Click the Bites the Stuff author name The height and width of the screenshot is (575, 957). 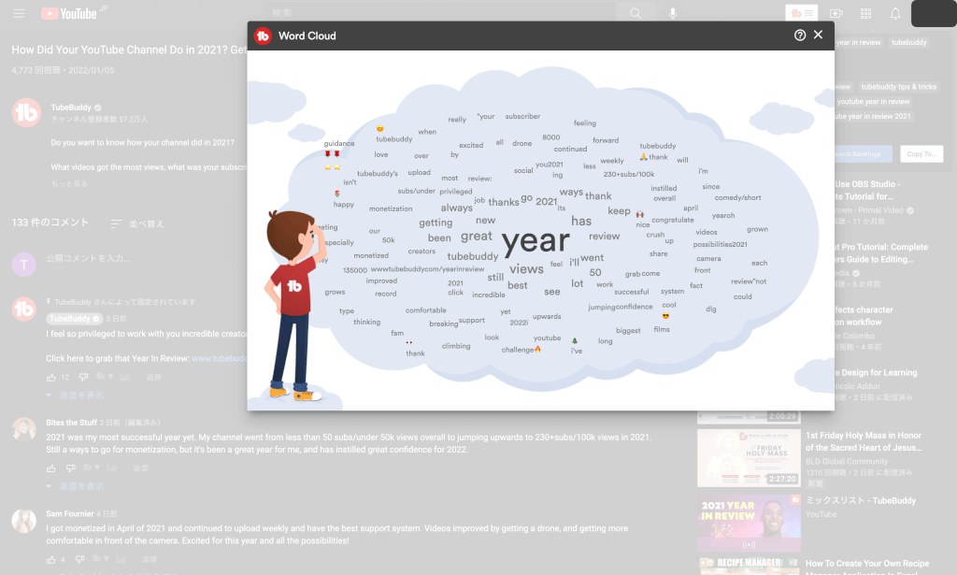tap(71, 423)
